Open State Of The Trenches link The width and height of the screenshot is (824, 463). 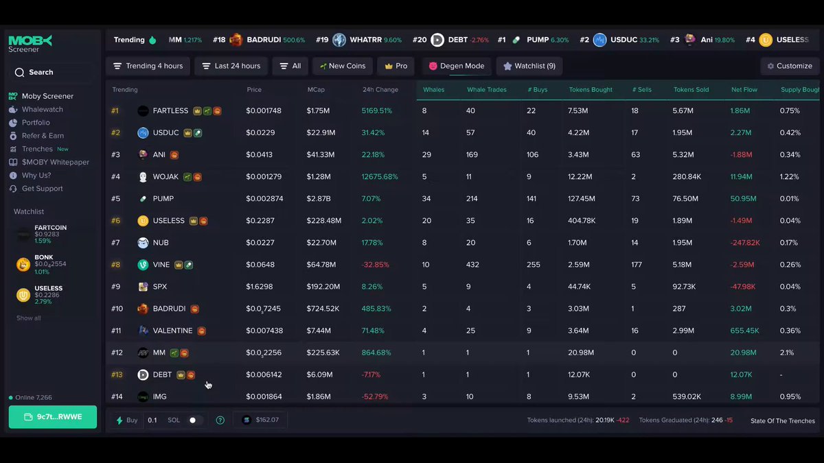pyautogui.click(x=783, y=420)
